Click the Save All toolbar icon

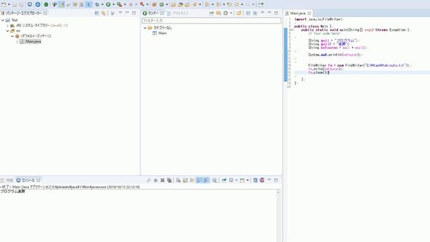tap(21, 5)
